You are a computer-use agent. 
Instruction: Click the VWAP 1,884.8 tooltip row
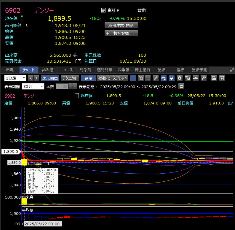[x=41, y=191]
